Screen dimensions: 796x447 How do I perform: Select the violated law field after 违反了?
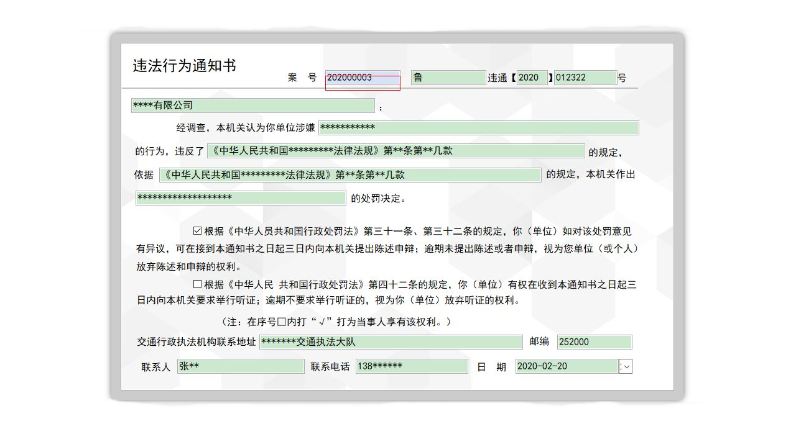pyautogui.click(x=395, y=151)
